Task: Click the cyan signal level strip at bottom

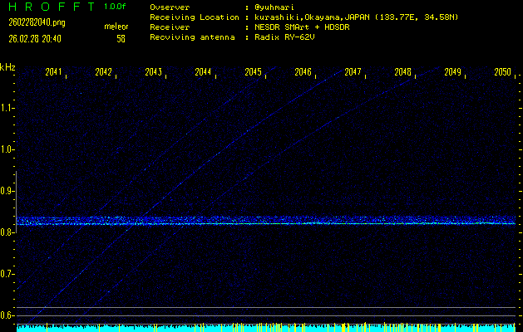Action: pos(266,328)
